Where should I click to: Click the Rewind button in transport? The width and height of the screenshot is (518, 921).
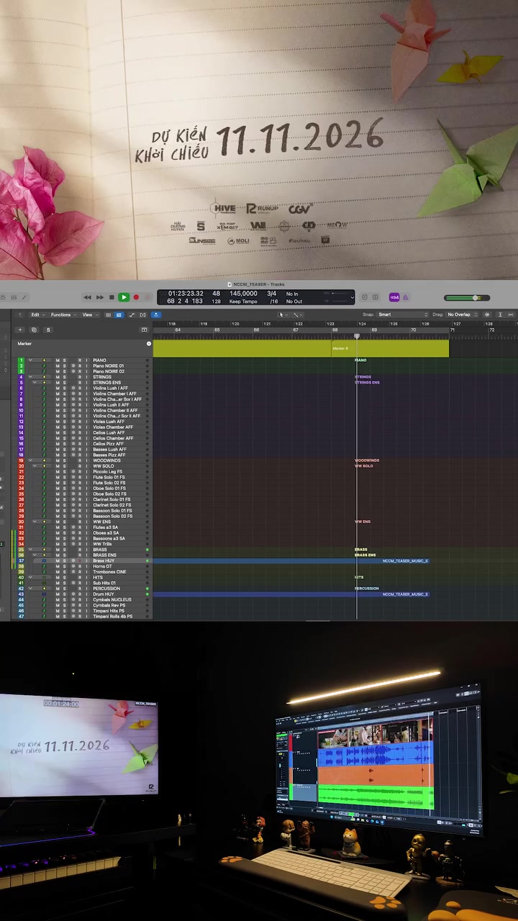pos(87,297)
